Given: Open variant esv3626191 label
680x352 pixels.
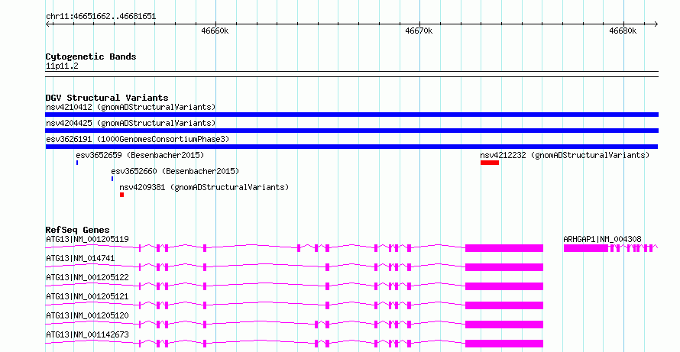Looking at the screenshot, I should 138,139.
